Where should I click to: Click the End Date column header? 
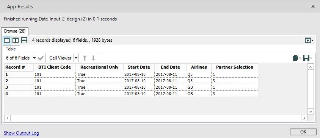[170, 67]
